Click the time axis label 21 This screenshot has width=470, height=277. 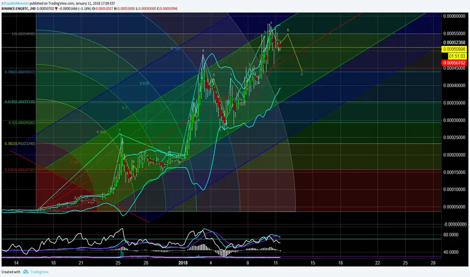point(81,262)
